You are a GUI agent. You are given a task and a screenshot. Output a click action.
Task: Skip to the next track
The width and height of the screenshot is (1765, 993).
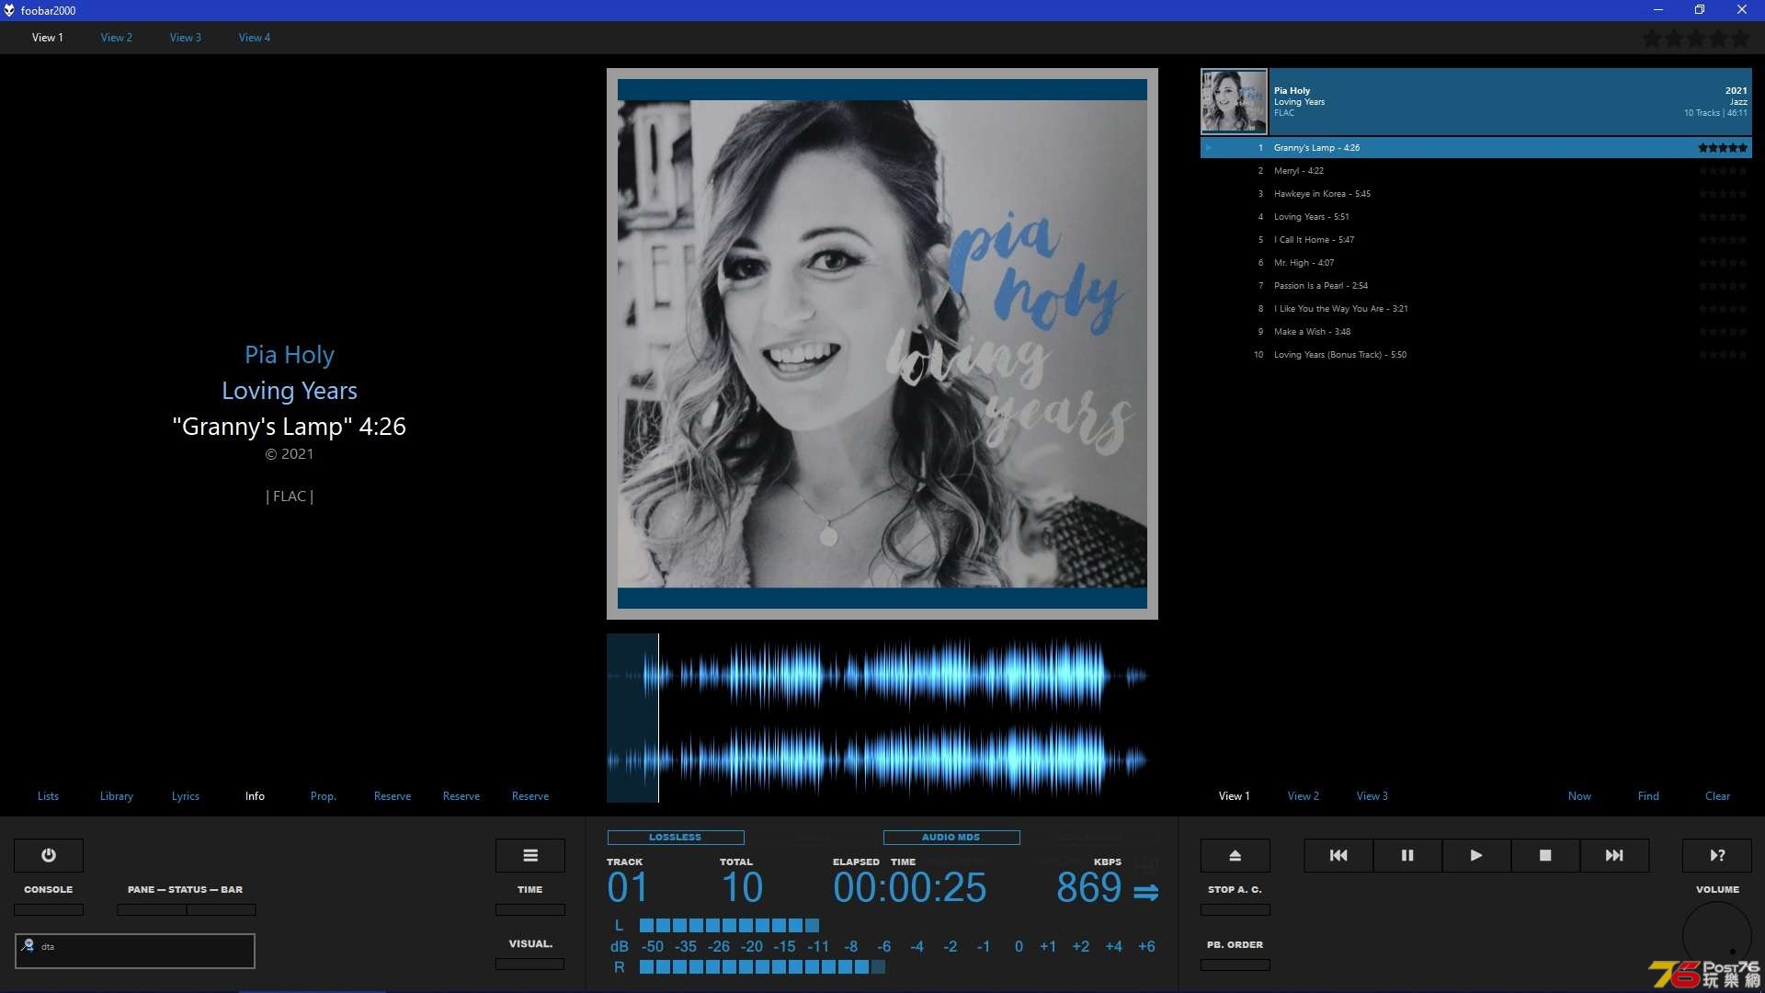pos(1614,855)
